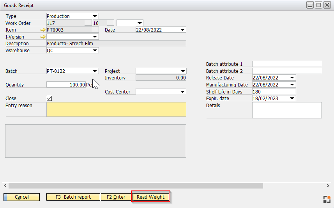Open the Warehouse dropdown showing QC
The width and height of the screenshot is (334, 208).
95,51
